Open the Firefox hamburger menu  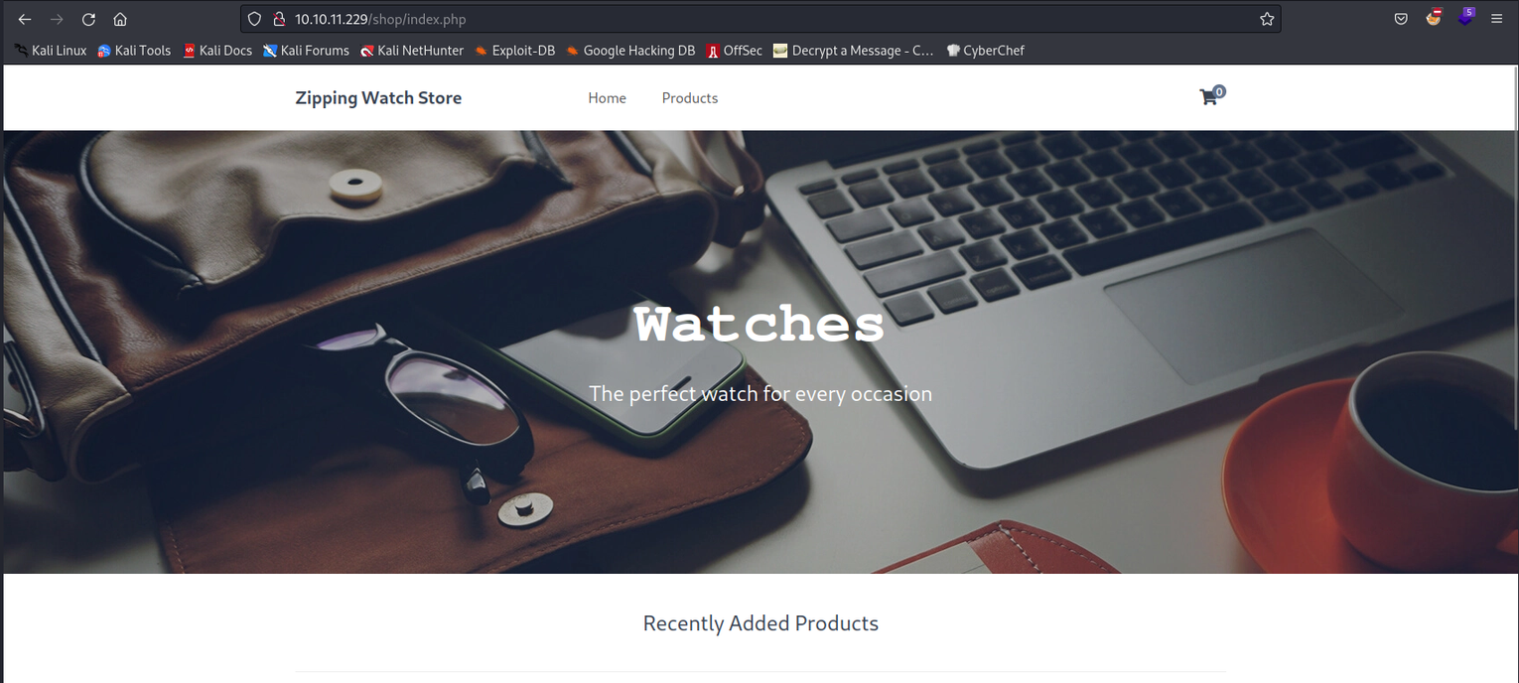(x=1496, y=19)
